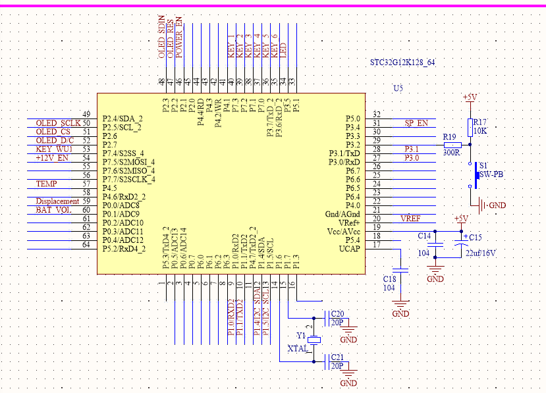This screenshot has width=546, height=393.
Task: Click the GND symbol below capacitor C14
Action: pyautogui.click(x=435, y=269)
